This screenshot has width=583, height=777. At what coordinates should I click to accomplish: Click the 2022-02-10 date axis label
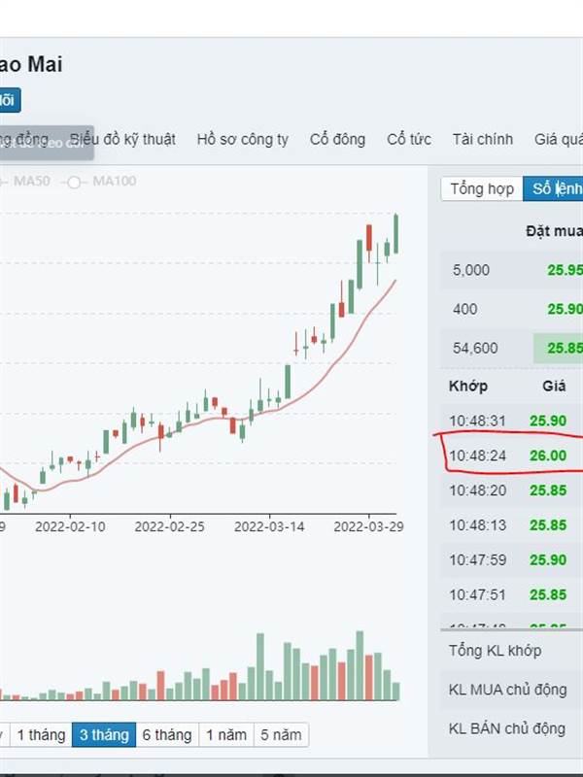pyautogui.click(x=70, y=526)
